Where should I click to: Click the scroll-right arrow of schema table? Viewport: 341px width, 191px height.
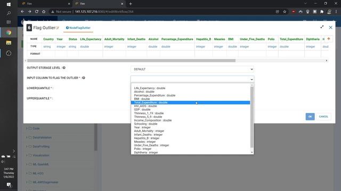click(x=327, y=60)
